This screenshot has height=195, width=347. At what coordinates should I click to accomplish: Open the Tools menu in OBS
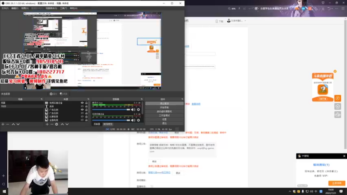63,8
